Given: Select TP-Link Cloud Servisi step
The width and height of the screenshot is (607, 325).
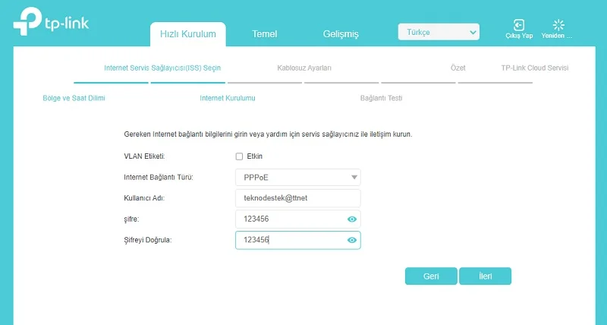Looking at the screenshot, I should (x=534, y=68).
